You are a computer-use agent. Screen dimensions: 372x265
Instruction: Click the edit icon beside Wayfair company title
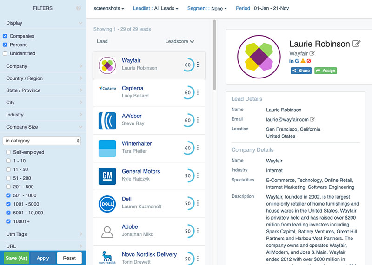pyautogui.click(x=312, y=53)
